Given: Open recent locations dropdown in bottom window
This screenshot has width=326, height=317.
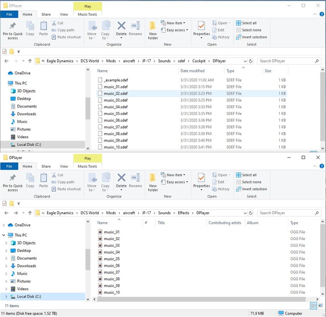Looking at the screenshot, I should pos(23,213).
